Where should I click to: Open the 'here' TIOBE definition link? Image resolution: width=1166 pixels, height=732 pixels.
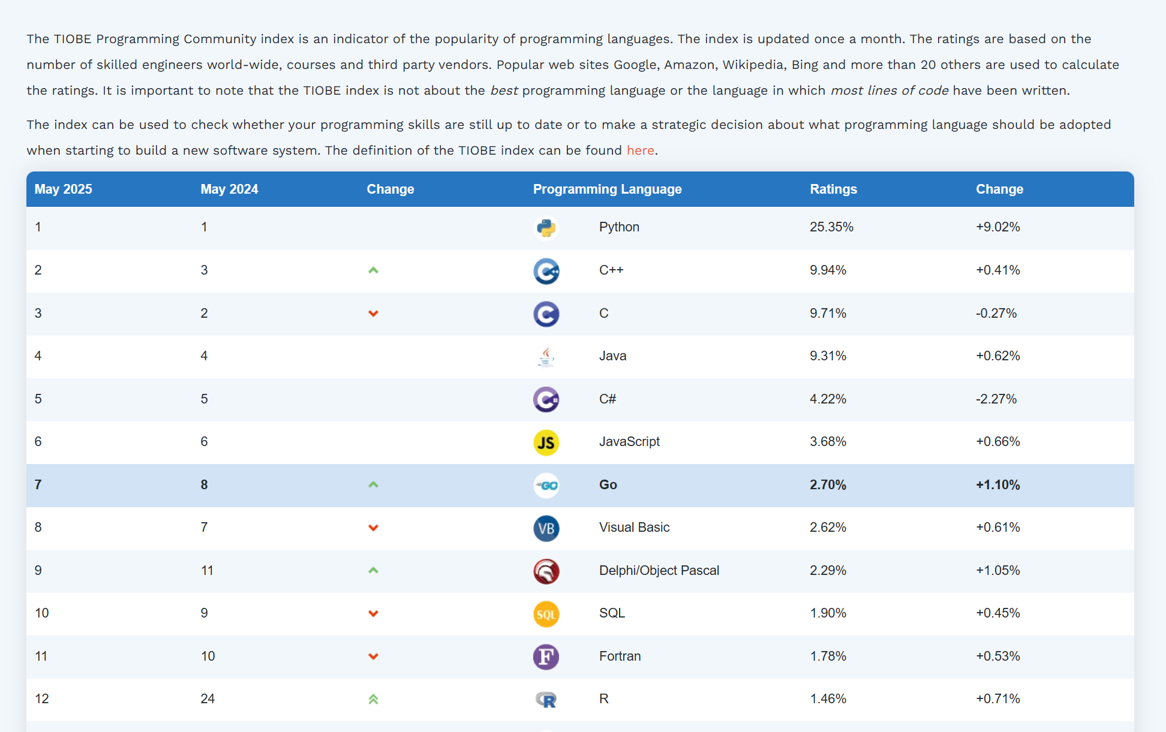[x=640, y=150]
